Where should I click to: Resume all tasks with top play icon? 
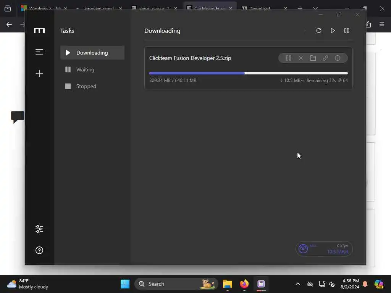333,31
